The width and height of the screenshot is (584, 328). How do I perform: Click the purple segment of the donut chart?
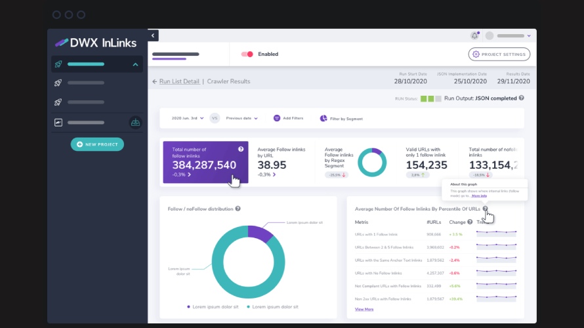[260, 233]
